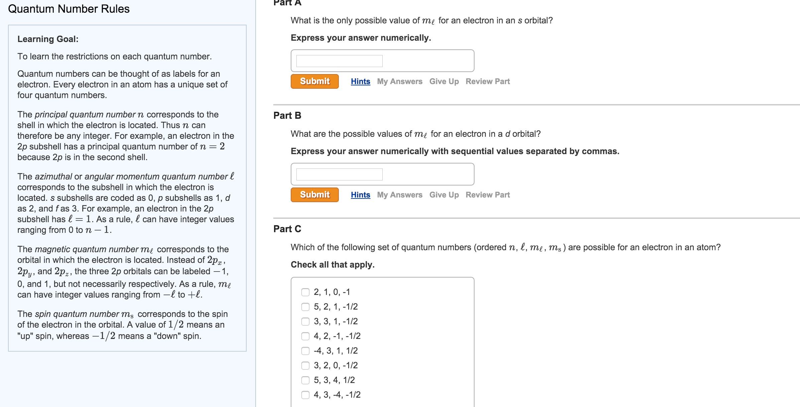The image size is (800, 407).
Task: Open Review Part for Part B
Action: click(x=488, y=194)
